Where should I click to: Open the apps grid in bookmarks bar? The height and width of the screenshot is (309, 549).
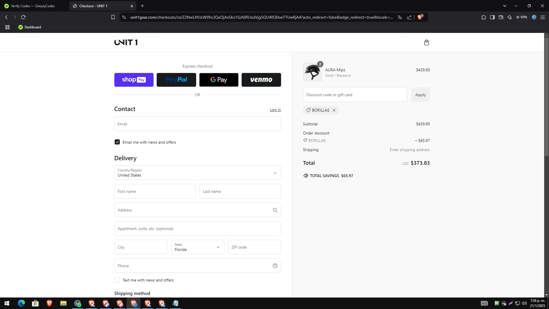coord(7,27)
